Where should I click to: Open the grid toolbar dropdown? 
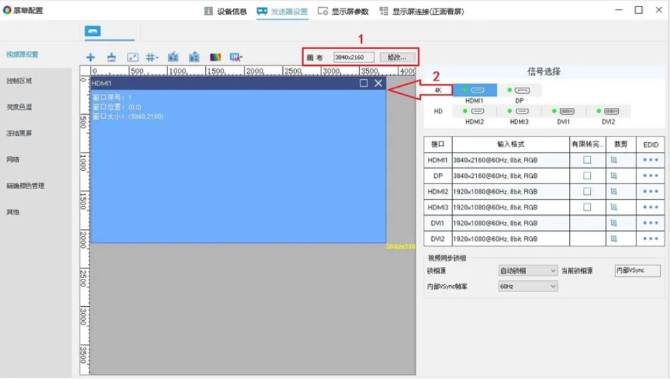click(x=152, y=57)
